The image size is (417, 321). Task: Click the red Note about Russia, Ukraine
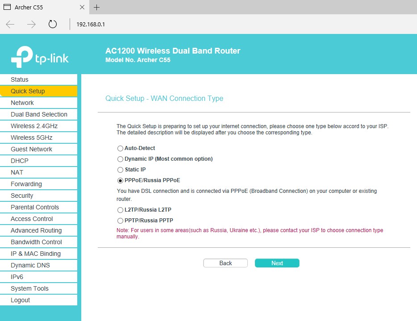(x=250, y=233)
